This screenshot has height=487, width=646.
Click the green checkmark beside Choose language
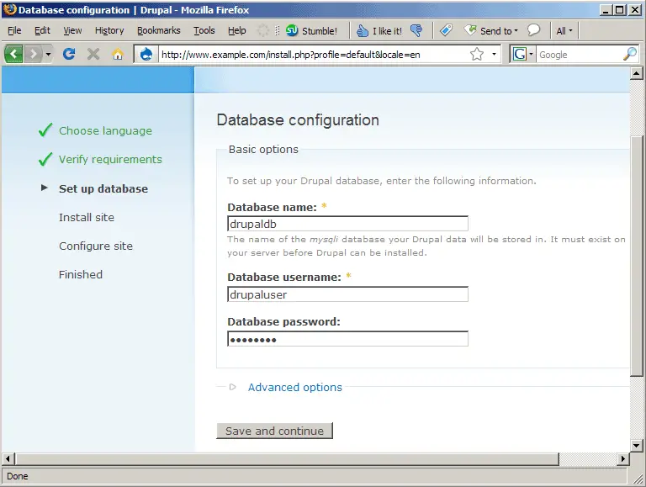pyautogui.click(x=45, y=130)
